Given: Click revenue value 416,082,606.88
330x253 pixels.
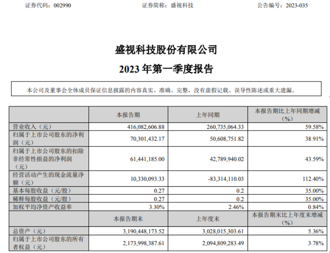Looking at the screenshot, I should pos(146,127).
